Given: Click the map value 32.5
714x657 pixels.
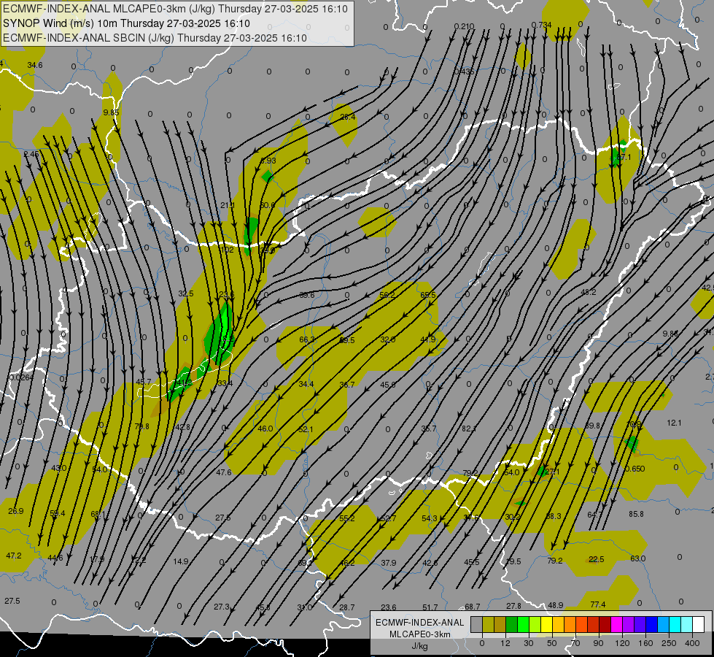Looking at the screenshot, I should coord(186,293).
